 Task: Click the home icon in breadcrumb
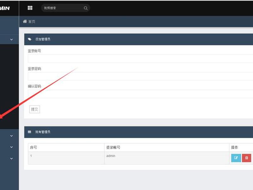[x=25, y=21]
